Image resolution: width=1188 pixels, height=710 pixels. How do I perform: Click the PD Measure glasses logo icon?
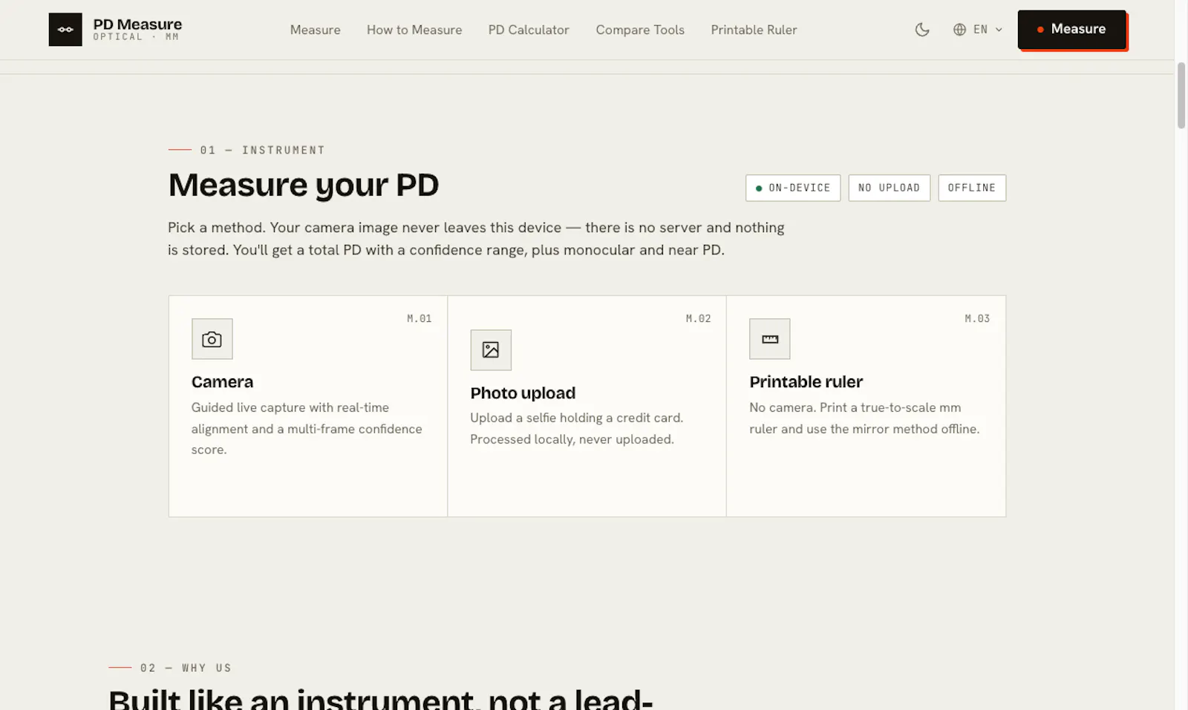(x=65, y=30)
